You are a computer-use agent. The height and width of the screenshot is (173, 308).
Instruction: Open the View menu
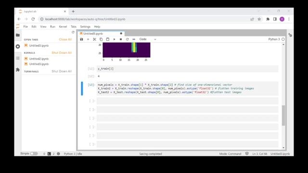point(43,26)
